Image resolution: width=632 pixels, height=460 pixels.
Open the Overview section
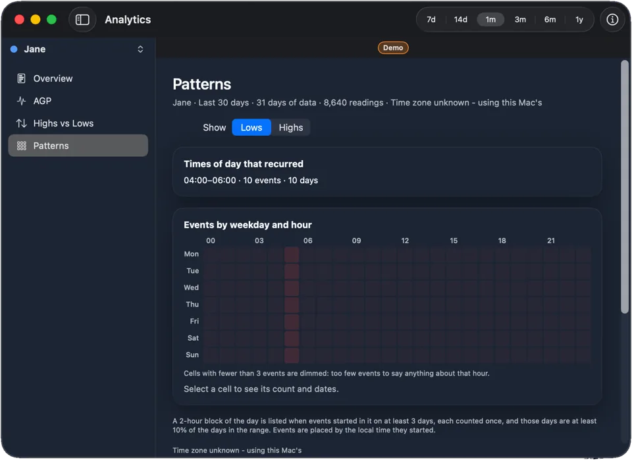pyautogui.click(x=78, y=78)
